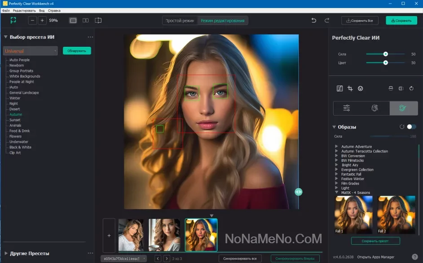
Task: Click the crop tool icon
Action: 350,89
